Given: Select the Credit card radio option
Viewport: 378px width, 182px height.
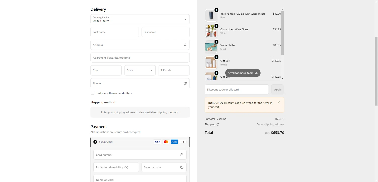Looking at the screenshot, I should pos(95,142).
